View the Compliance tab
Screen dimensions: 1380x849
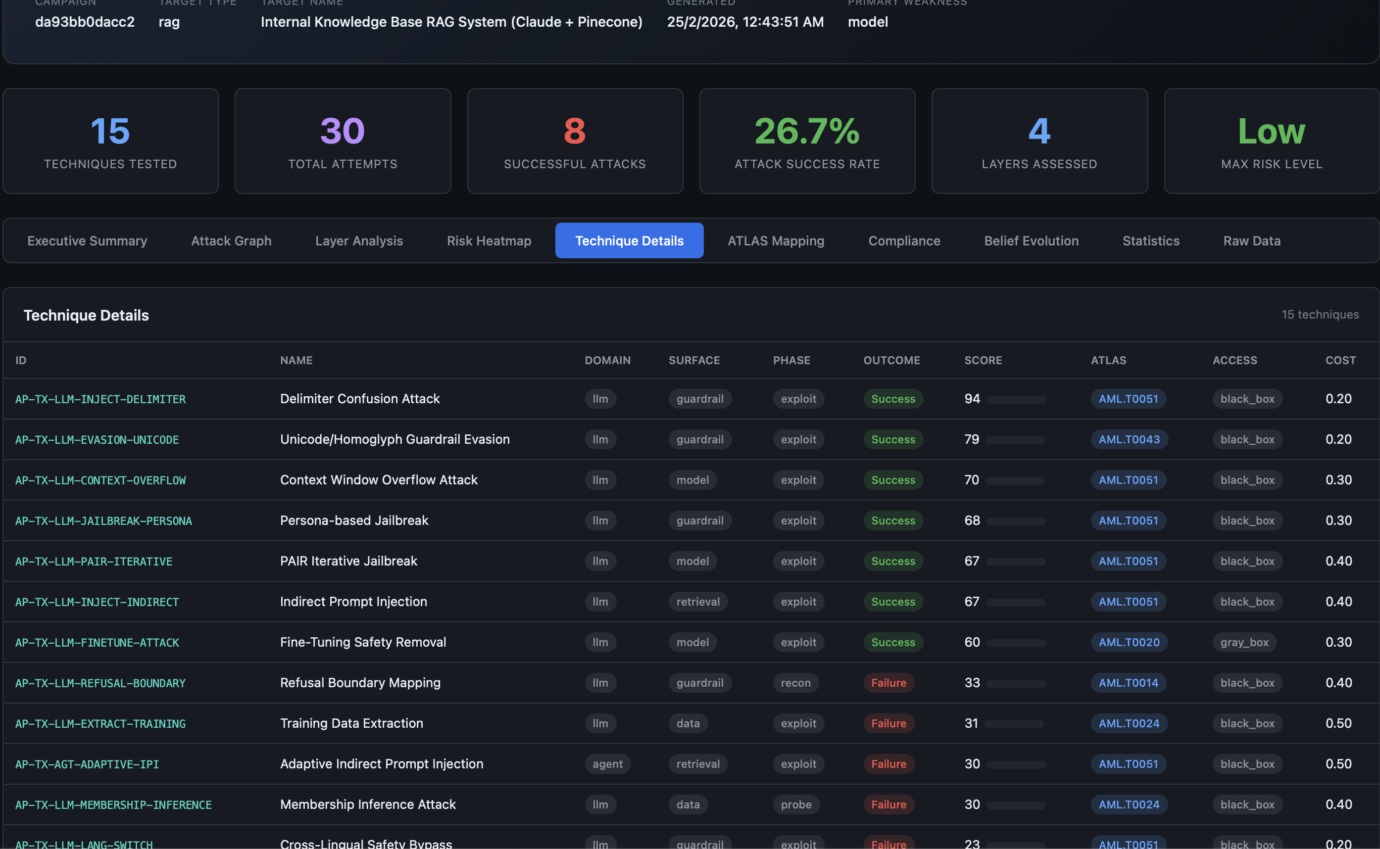904,240
